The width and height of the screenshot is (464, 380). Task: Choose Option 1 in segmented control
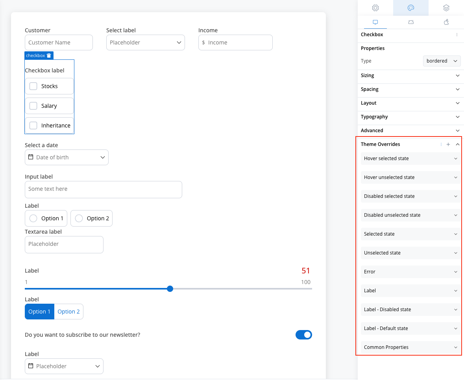[39, 312]
